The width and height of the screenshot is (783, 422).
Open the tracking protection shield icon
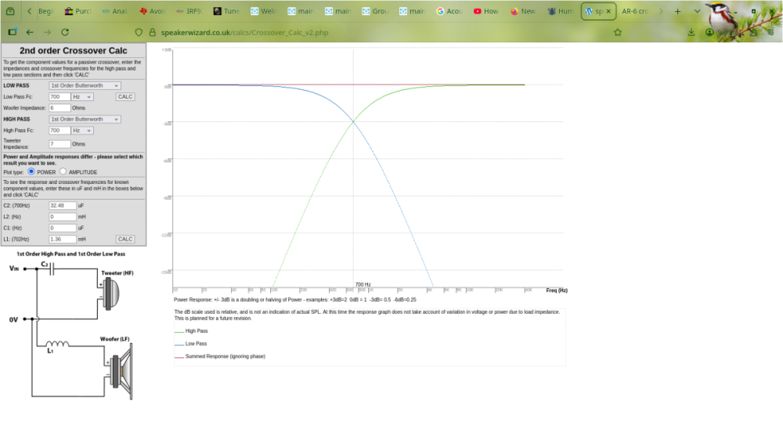(139, 32)
